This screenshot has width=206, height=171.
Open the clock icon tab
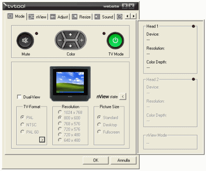click(120, 17)
